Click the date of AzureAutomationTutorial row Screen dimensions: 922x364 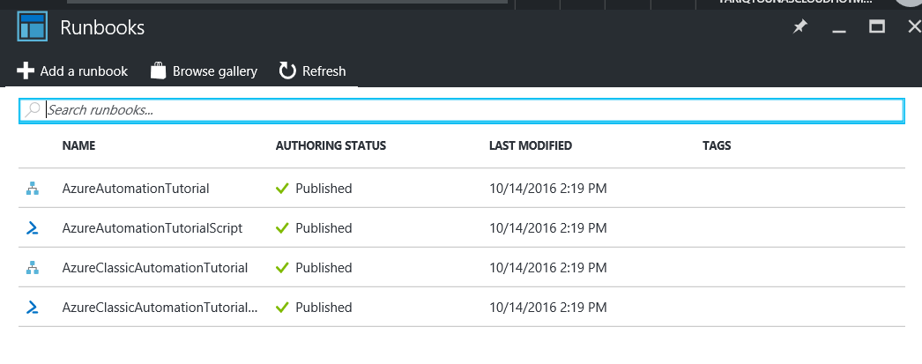coord(548,189)
